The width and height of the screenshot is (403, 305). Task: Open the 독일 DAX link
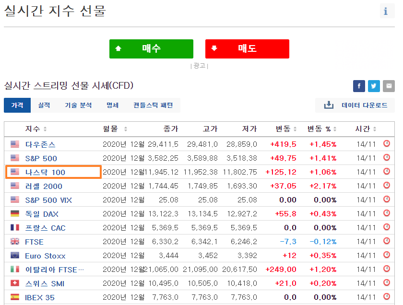pyautogui.click(x=42, y=214)
